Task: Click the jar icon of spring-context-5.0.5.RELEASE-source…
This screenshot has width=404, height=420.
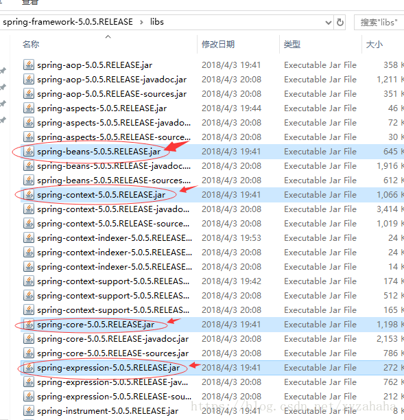Action: (x=29, y=224)
